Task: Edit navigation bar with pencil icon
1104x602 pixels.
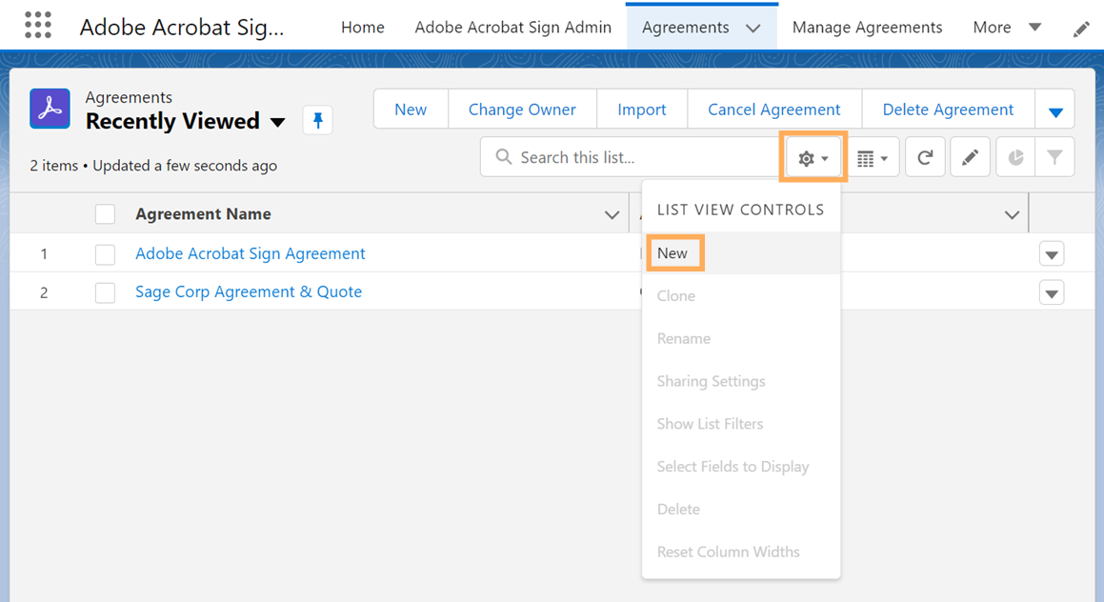Action: [1081, 29]
